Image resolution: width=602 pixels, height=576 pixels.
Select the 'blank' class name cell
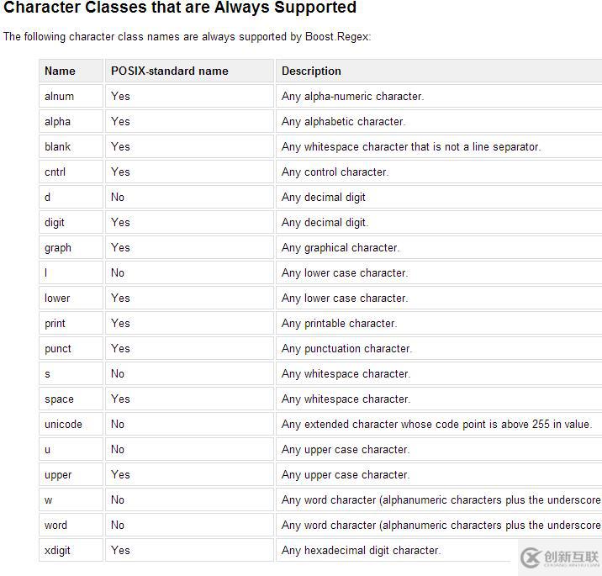[71, 146]
